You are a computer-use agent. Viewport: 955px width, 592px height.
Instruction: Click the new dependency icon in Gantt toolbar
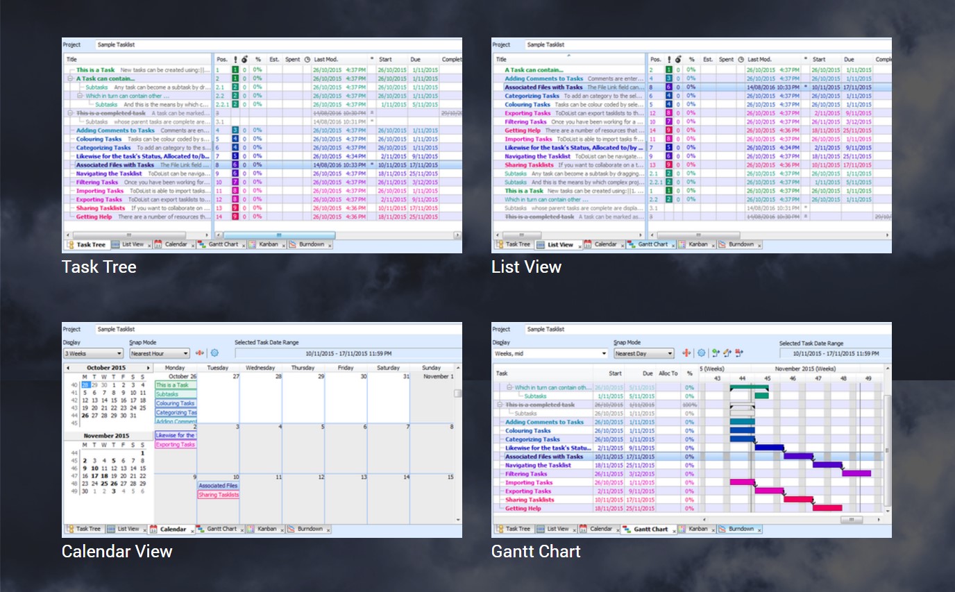[715, 353]
